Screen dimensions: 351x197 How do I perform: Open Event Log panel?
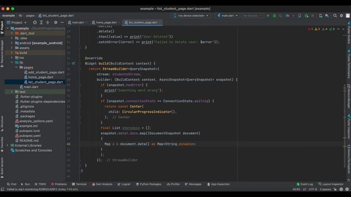click(305, 184)
